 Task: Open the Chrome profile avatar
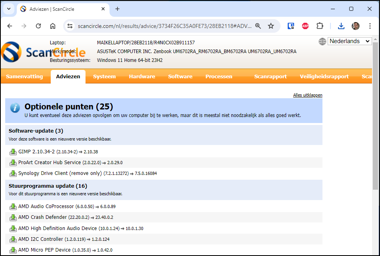point(356,26)
